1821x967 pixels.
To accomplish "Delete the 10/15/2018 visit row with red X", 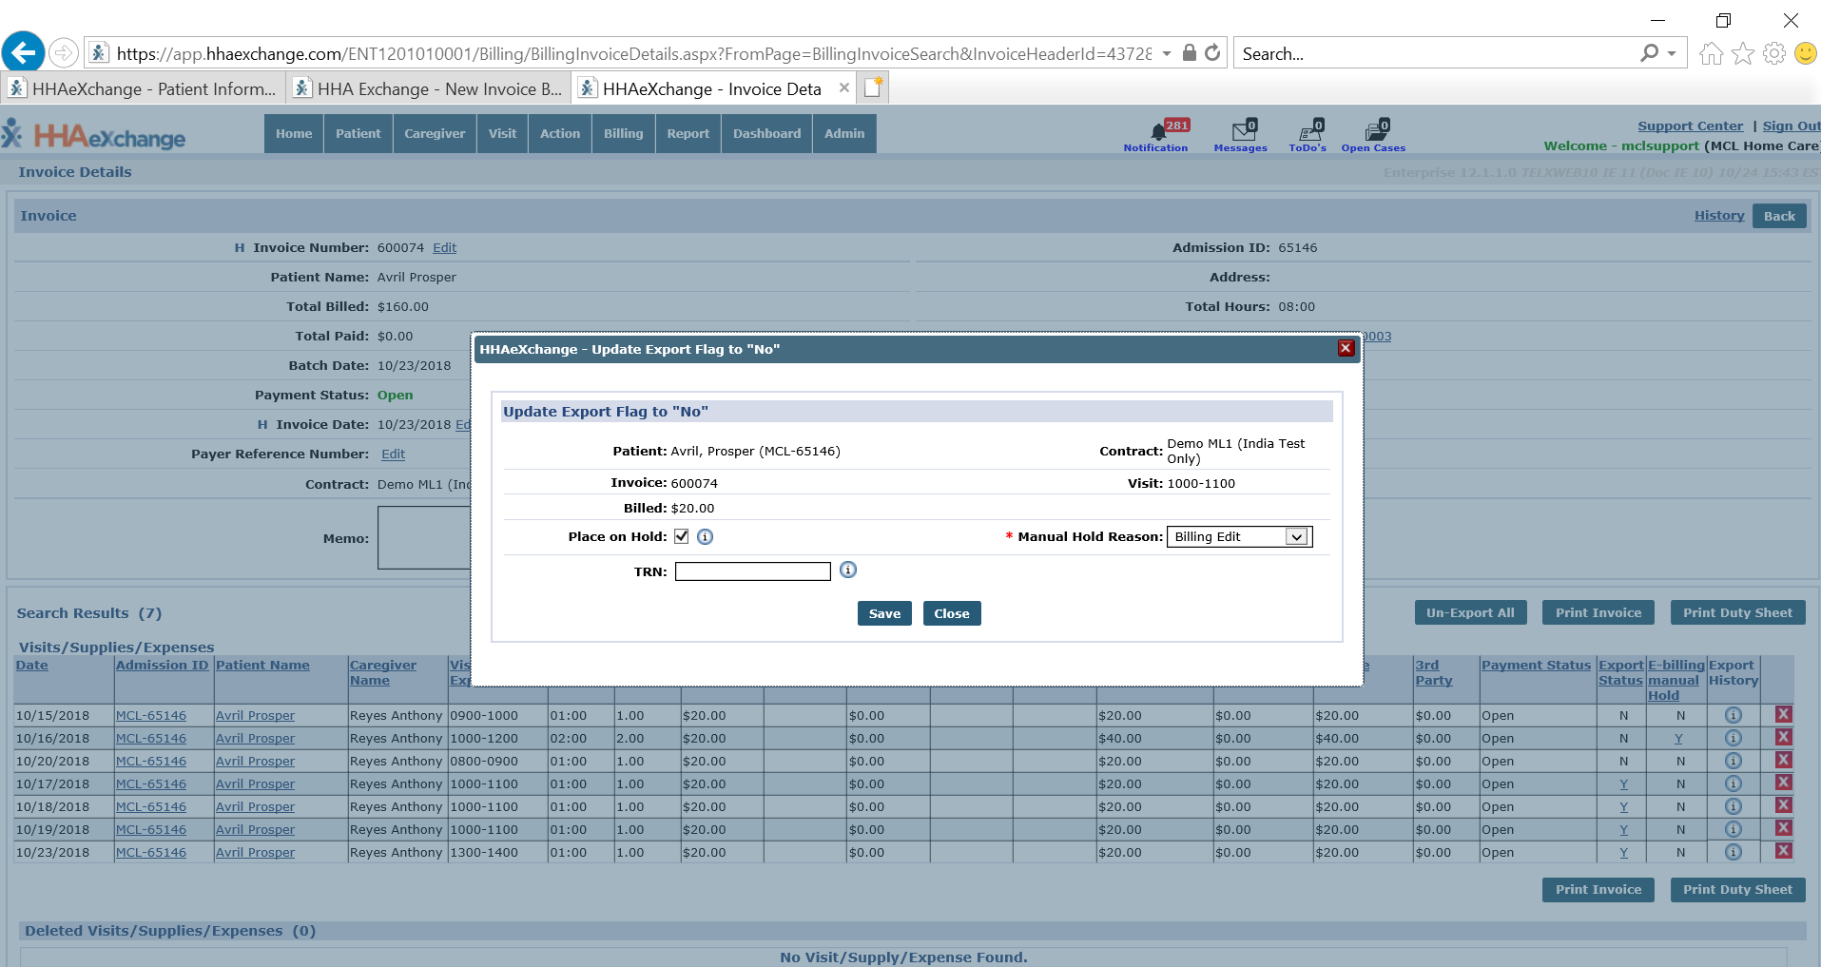I will pos(1784,715).
